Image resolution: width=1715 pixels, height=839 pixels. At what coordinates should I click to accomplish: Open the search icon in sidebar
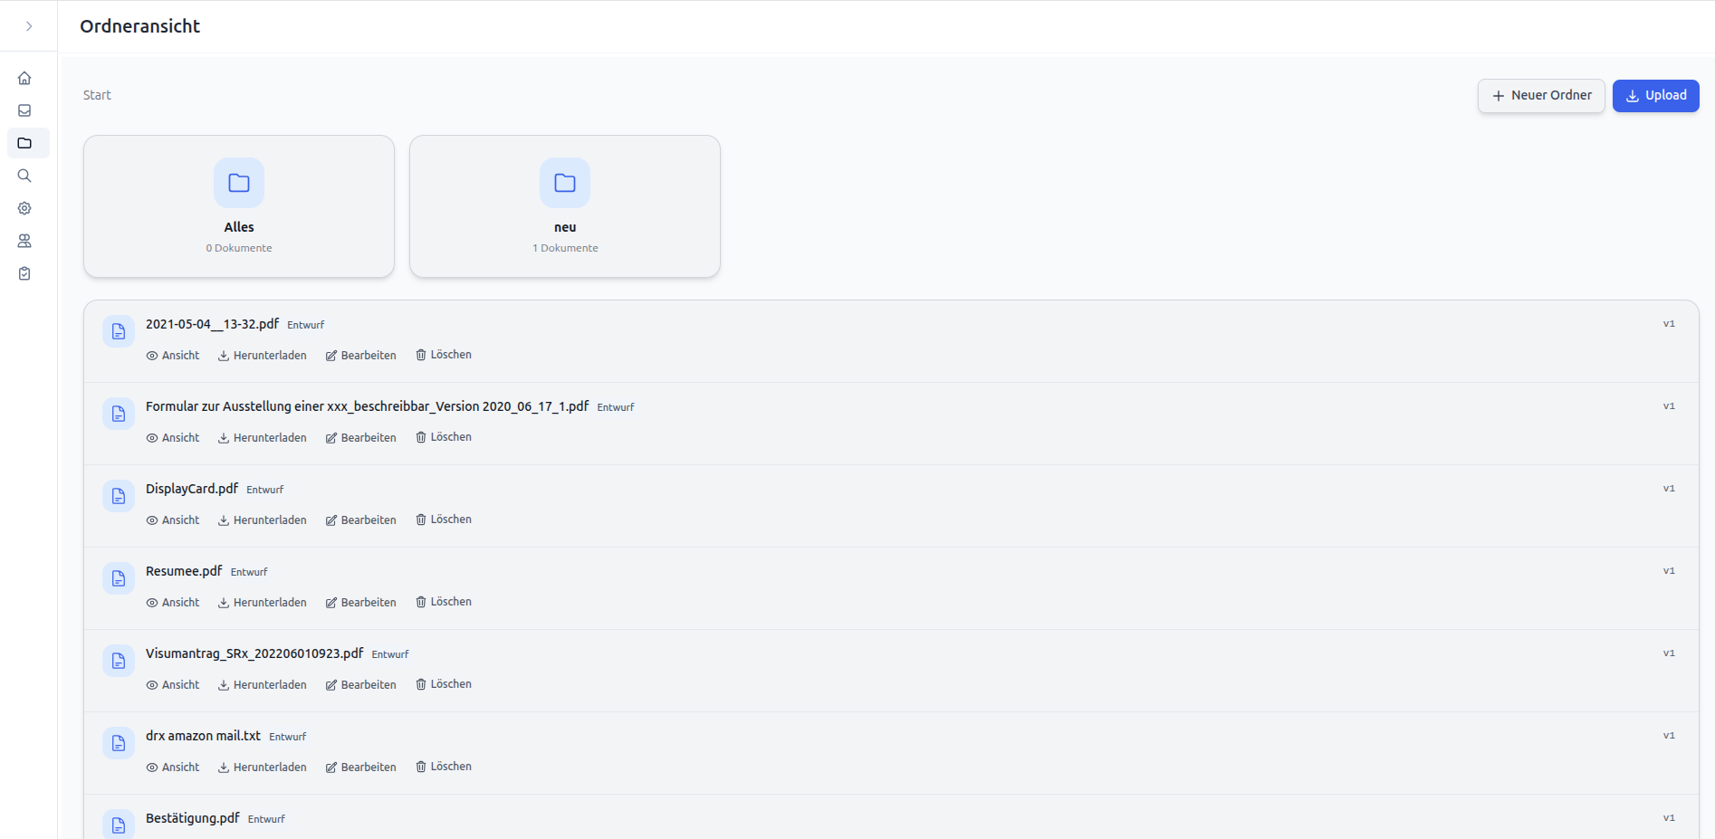24,176
